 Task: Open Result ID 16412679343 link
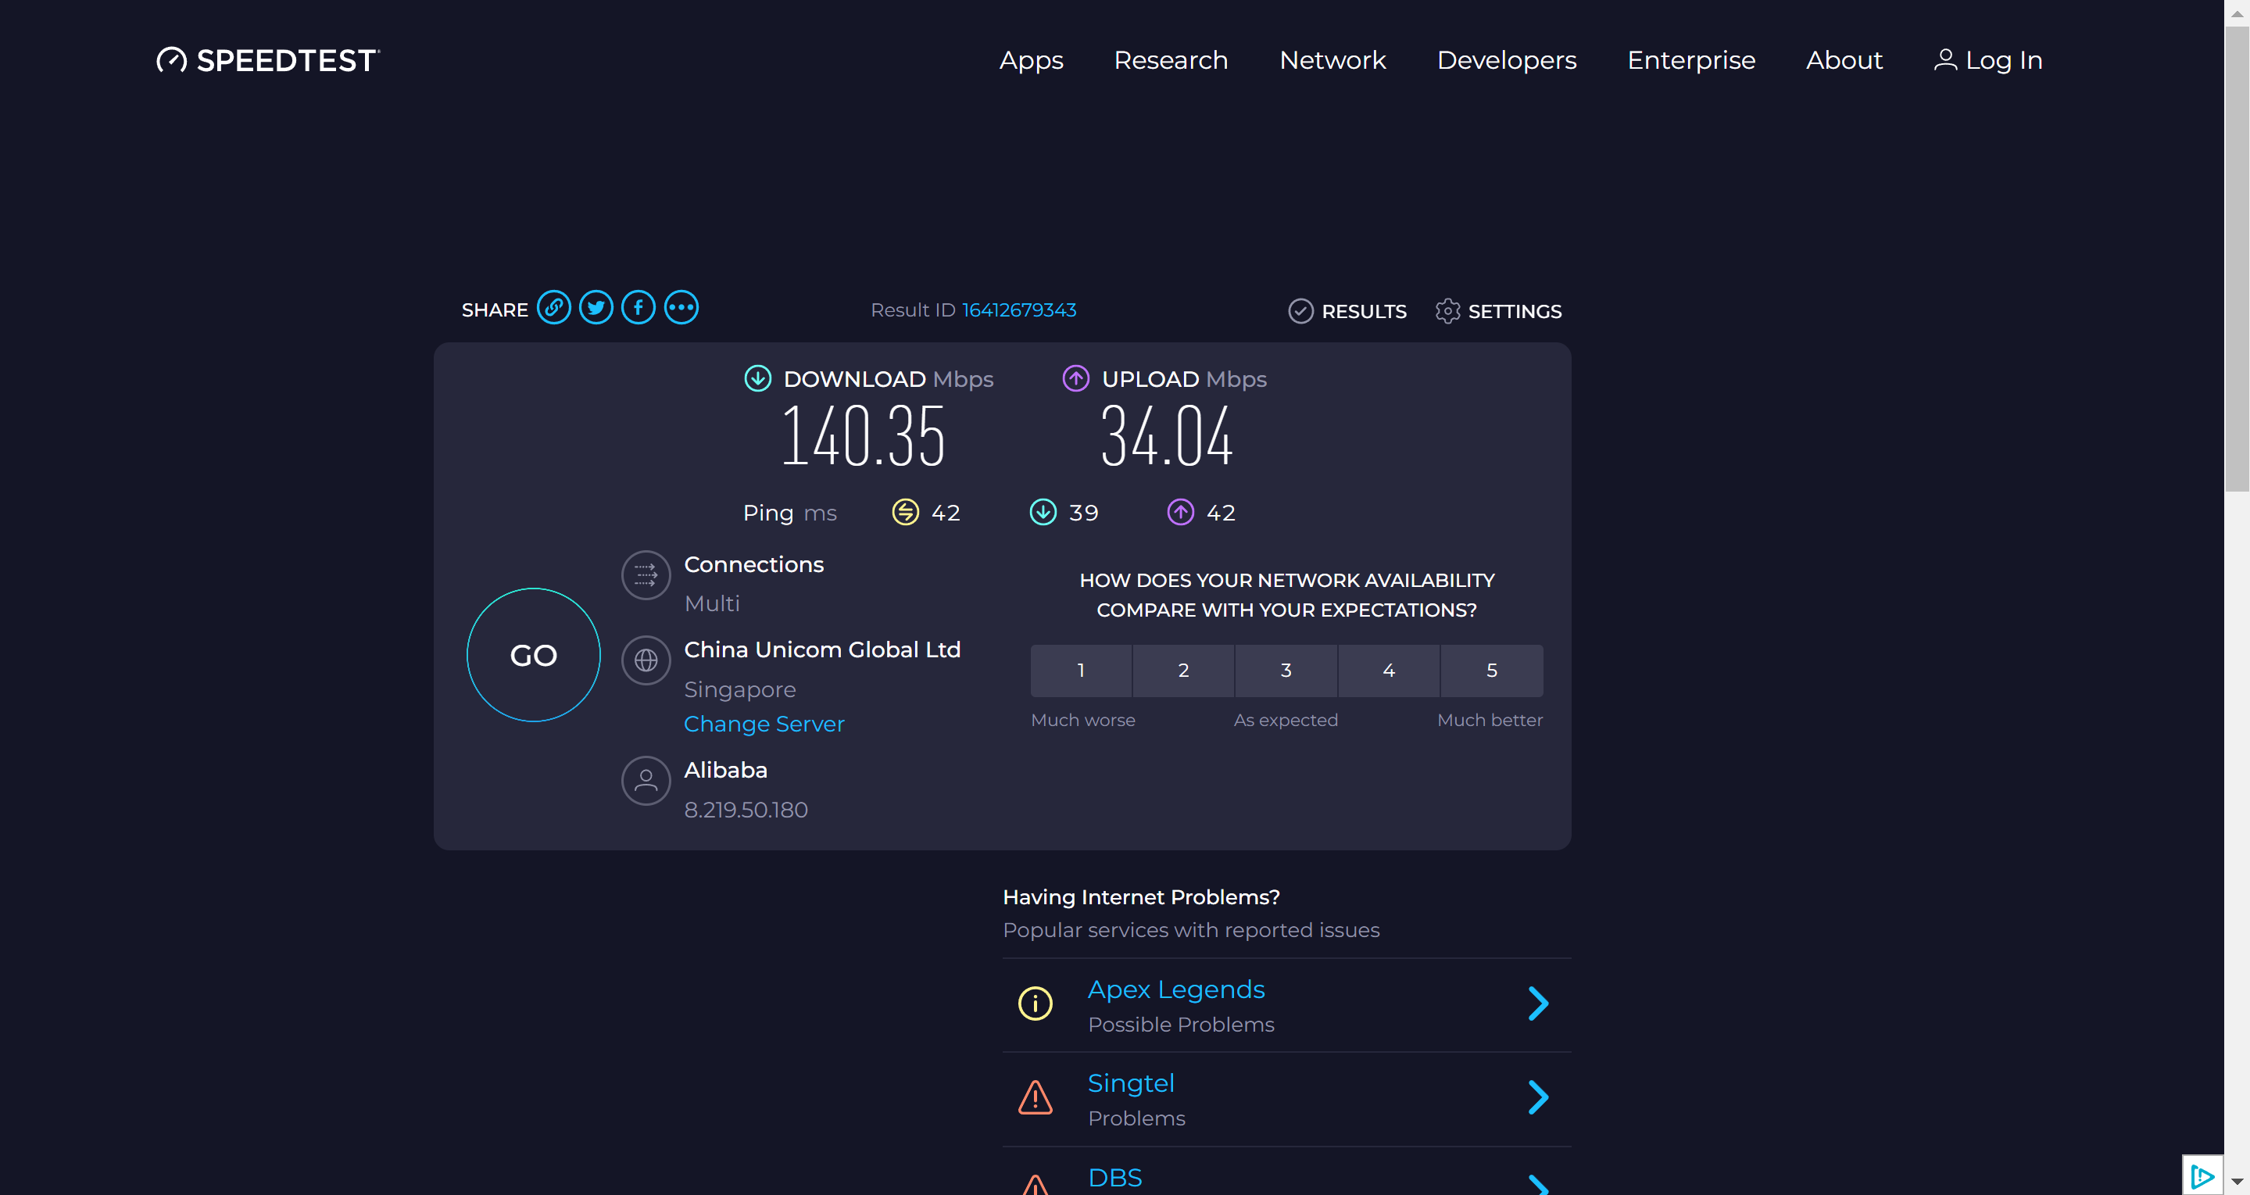pyautogui.click(x=1018, y=310)
